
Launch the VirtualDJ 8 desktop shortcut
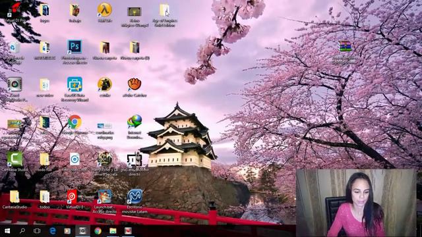(x=75, y=199)
